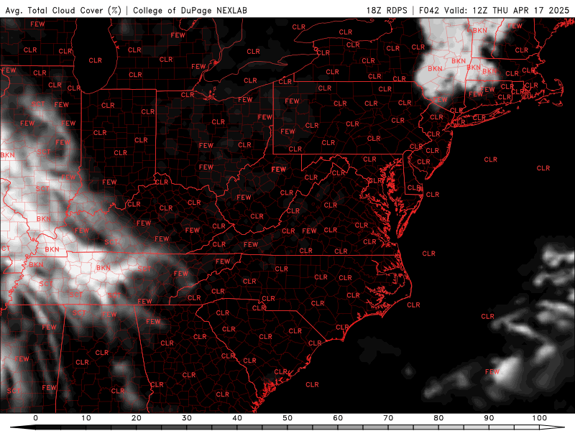Image resolution: width=575 pixels, height=431 pixels.
Task: Click the '0' colorbar scale label
Action: click(x=35, y=418)
